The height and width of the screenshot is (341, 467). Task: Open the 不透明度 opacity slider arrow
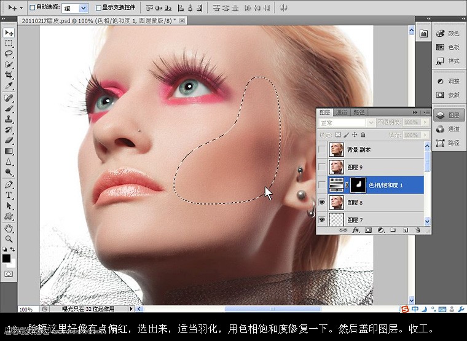click(x=425, y=122)
